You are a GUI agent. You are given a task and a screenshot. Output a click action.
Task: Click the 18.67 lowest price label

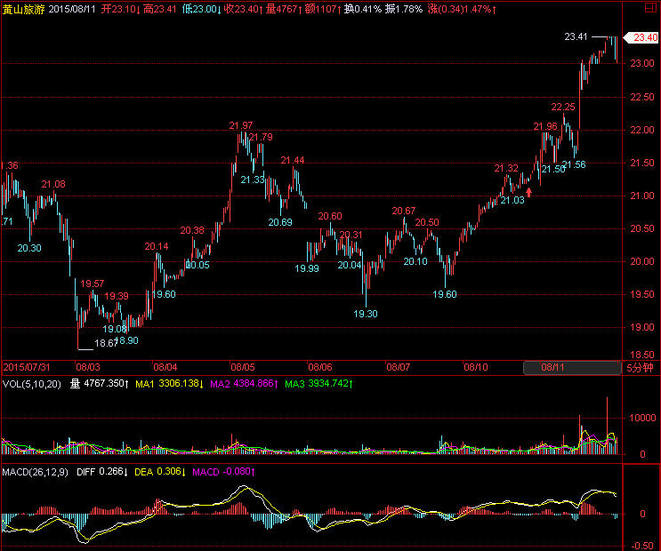(106, 343)
